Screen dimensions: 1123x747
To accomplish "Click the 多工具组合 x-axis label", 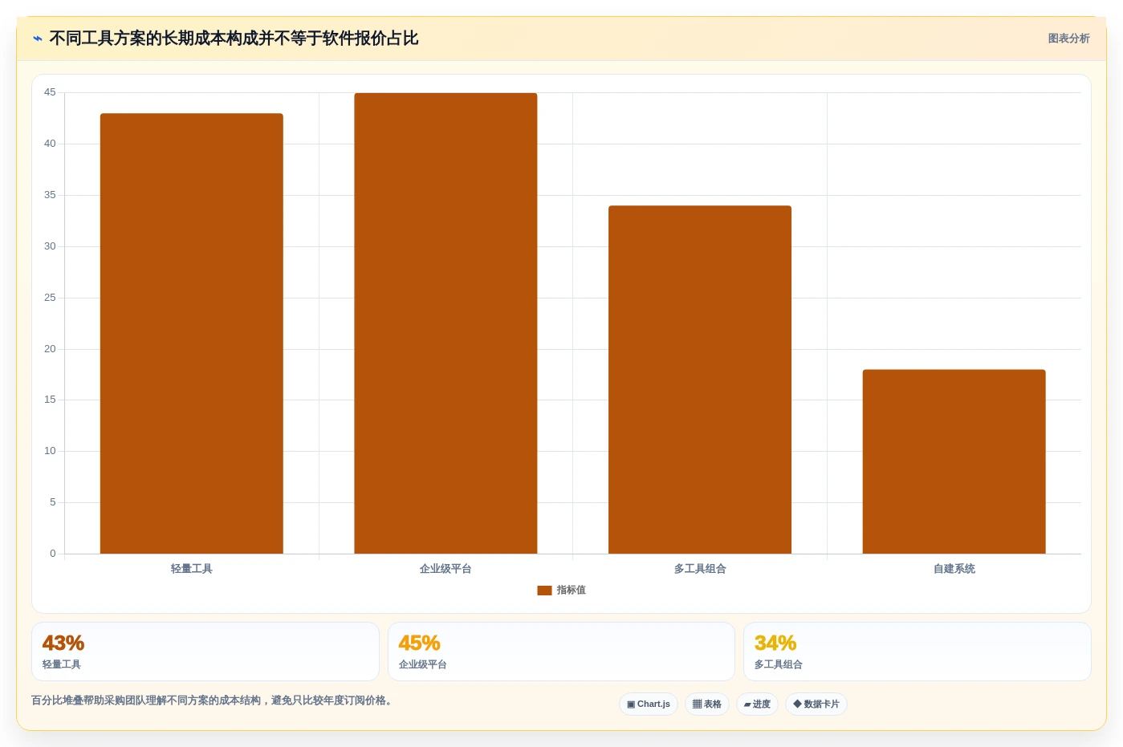I will tap(700, 569).
